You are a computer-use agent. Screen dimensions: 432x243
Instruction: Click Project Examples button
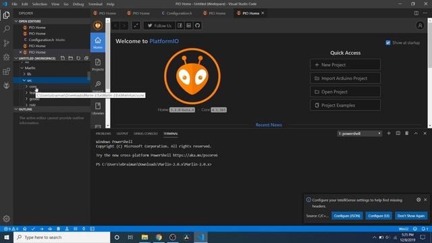click(345, 105)
